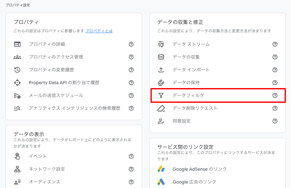
Task: Open help for Property Data API の割り当て履歴
Action: click(x=131, y=83)
